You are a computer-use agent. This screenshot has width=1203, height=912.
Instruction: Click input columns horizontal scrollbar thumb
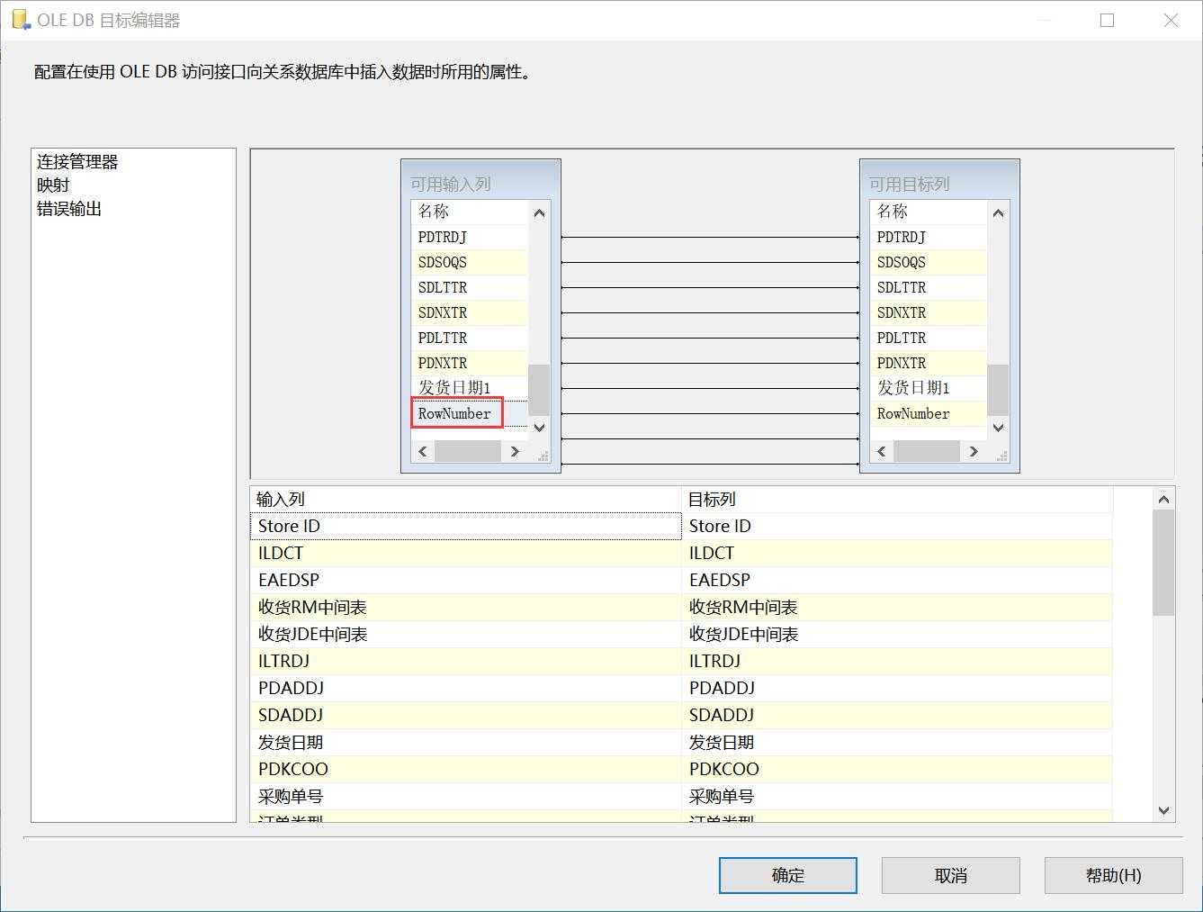pyautogui.click(x=468, y=451)
